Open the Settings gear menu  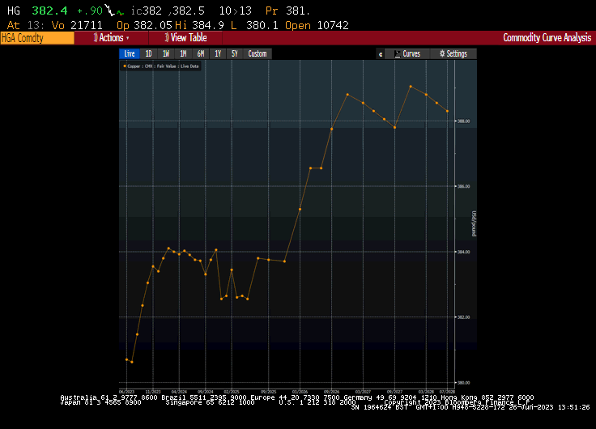point(453,54)
